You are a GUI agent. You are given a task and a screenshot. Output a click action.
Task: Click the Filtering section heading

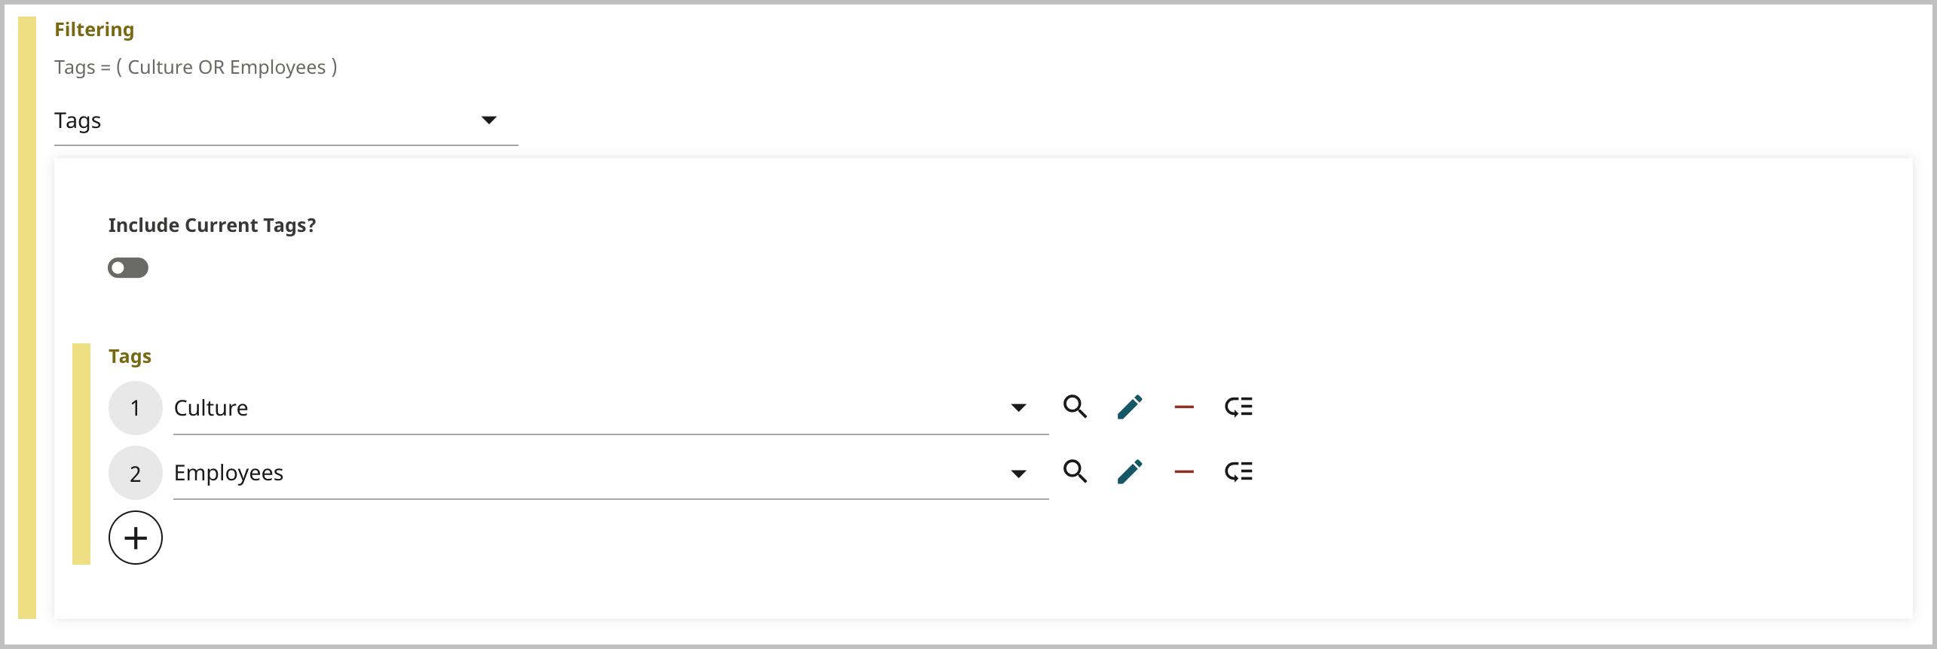click(x=94, y=29)
